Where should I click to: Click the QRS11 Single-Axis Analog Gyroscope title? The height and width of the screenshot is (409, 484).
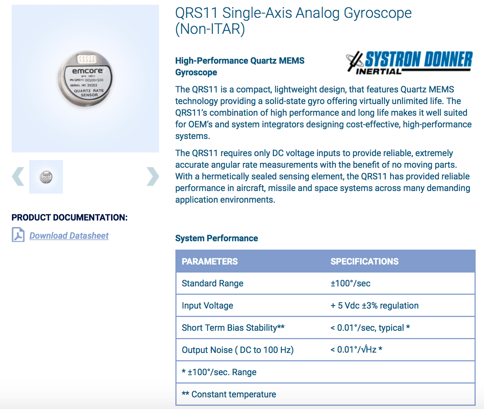293,21
